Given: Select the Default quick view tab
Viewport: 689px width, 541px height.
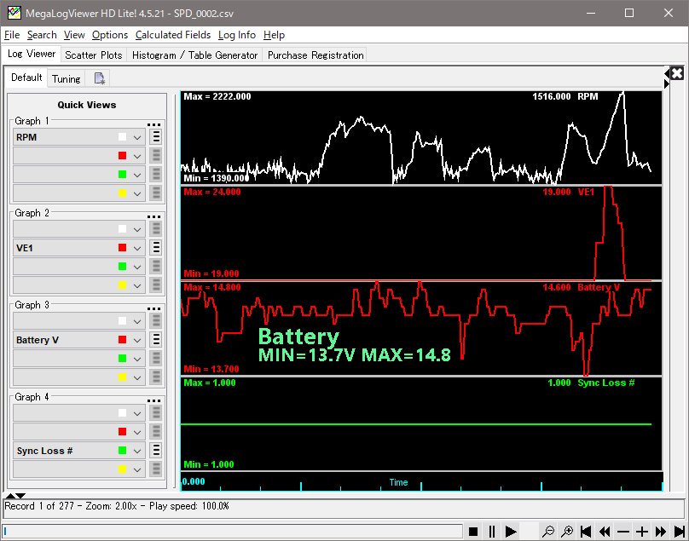Looking at the screenshot, I should (26, 78).
